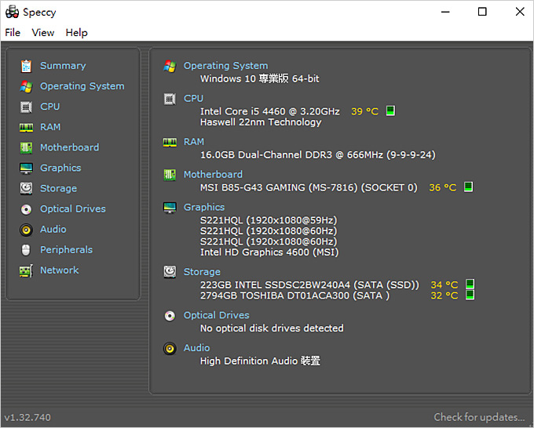Click the Check for updates link

point(479,417)
